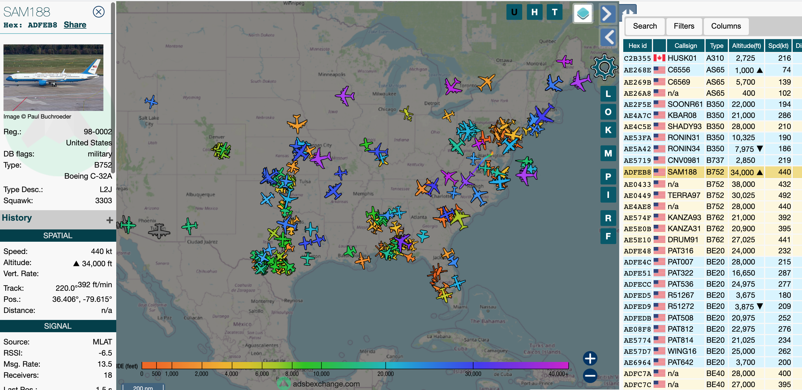Toggle the L map option button

coord(608,94)
